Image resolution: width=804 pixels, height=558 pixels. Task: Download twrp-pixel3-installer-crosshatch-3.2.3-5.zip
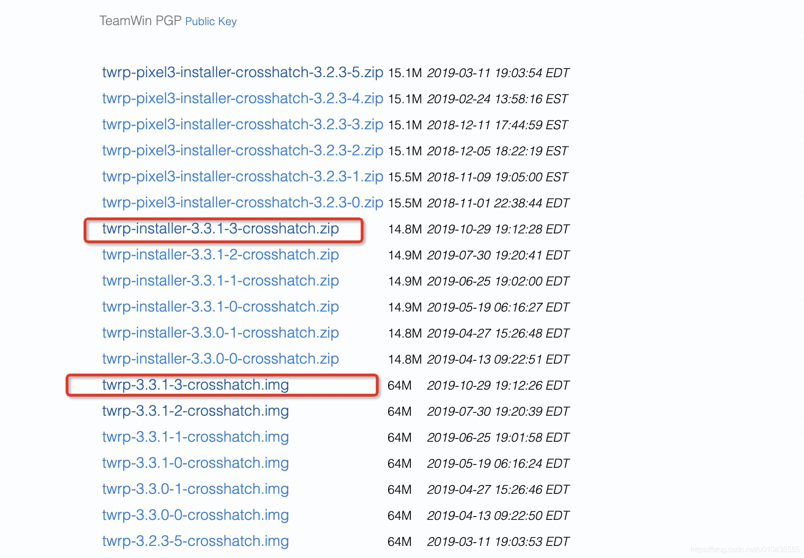tap(243, 73)
